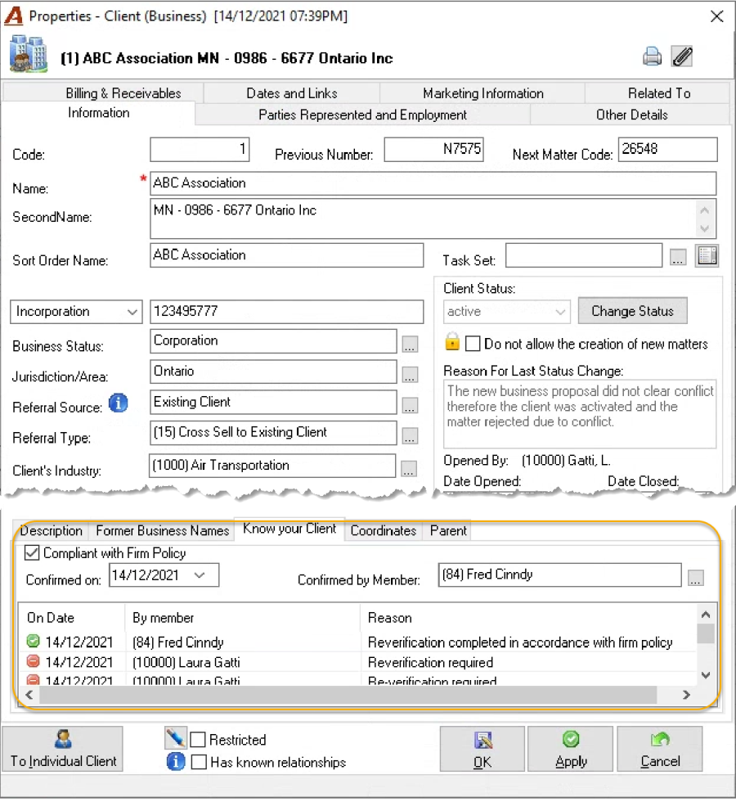Browse Confirmed by Member ellipsis button

click(696, 578)
